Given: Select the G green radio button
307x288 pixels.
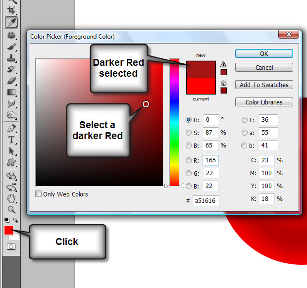Looking at the screenshot, I should pyautogui.click(x=189, y=173).
